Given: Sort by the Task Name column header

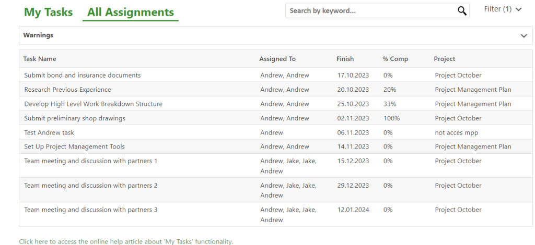Looking at the screenshot, I should [40, 59].
